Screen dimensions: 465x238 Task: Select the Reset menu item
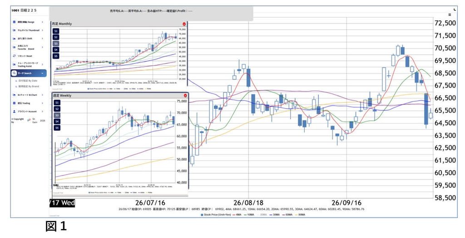(x=28, y=56)
